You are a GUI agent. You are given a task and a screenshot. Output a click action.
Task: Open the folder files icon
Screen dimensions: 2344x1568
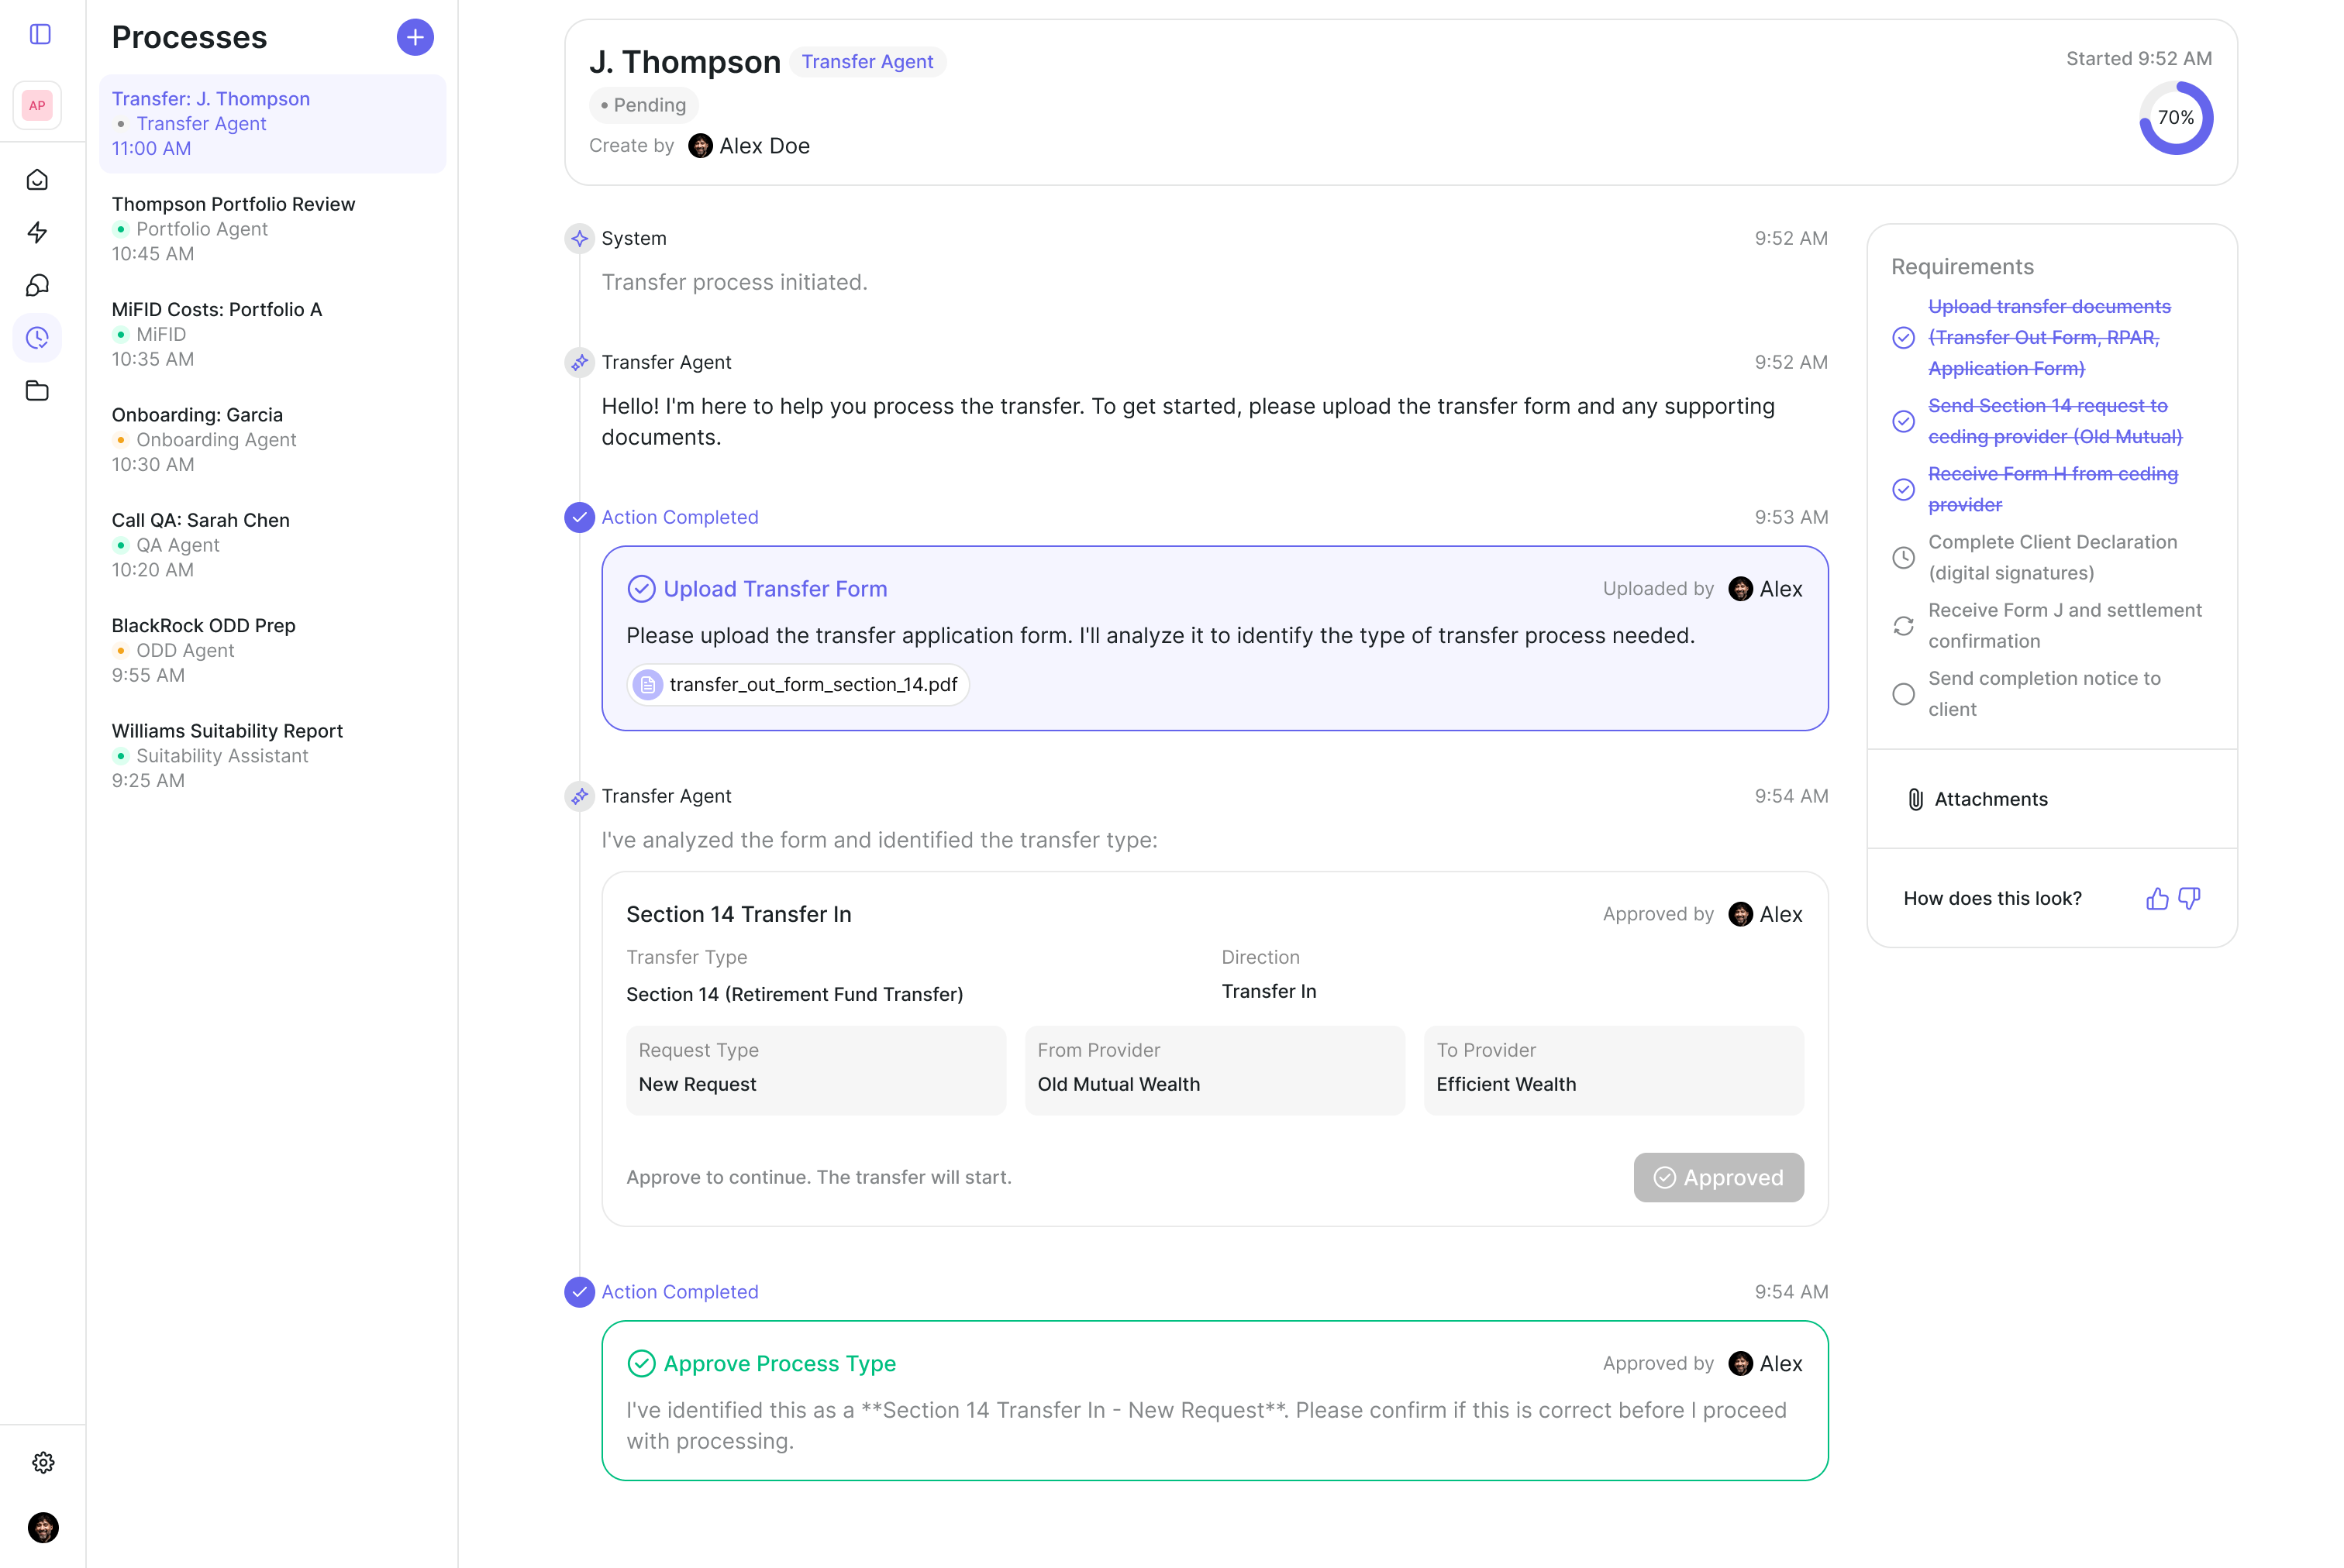37,391
